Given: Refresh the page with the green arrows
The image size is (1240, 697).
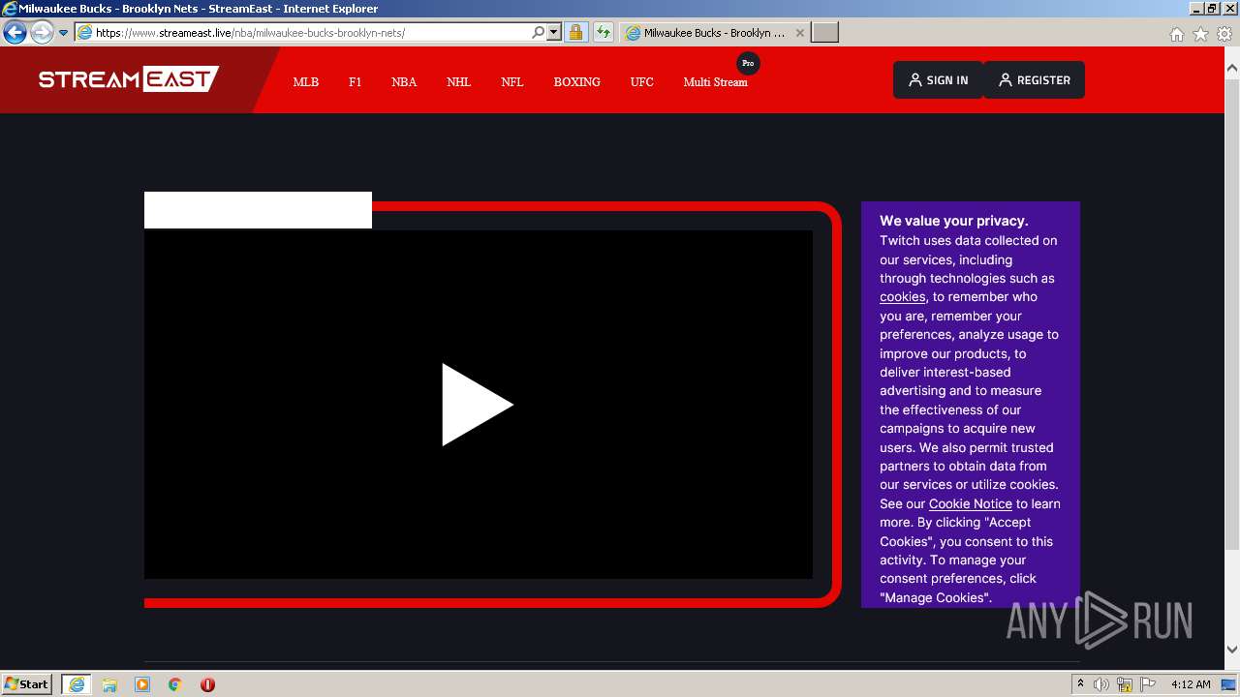Looking at the screenshot, I should click(603, 33).
